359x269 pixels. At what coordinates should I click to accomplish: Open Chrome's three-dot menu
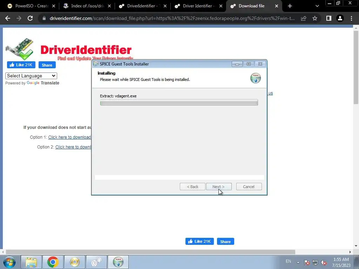351,18
